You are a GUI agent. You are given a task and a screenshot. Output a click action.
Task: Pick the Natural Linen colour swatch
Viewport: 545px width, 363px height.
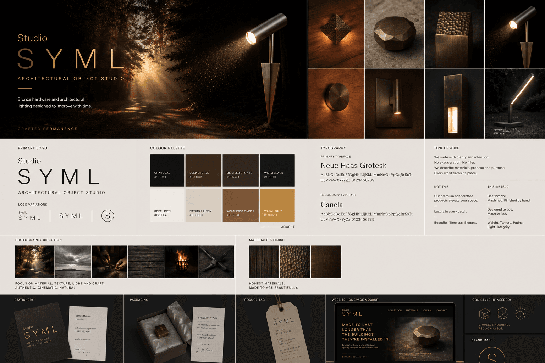pyautogui.click(x=203, y=205)
